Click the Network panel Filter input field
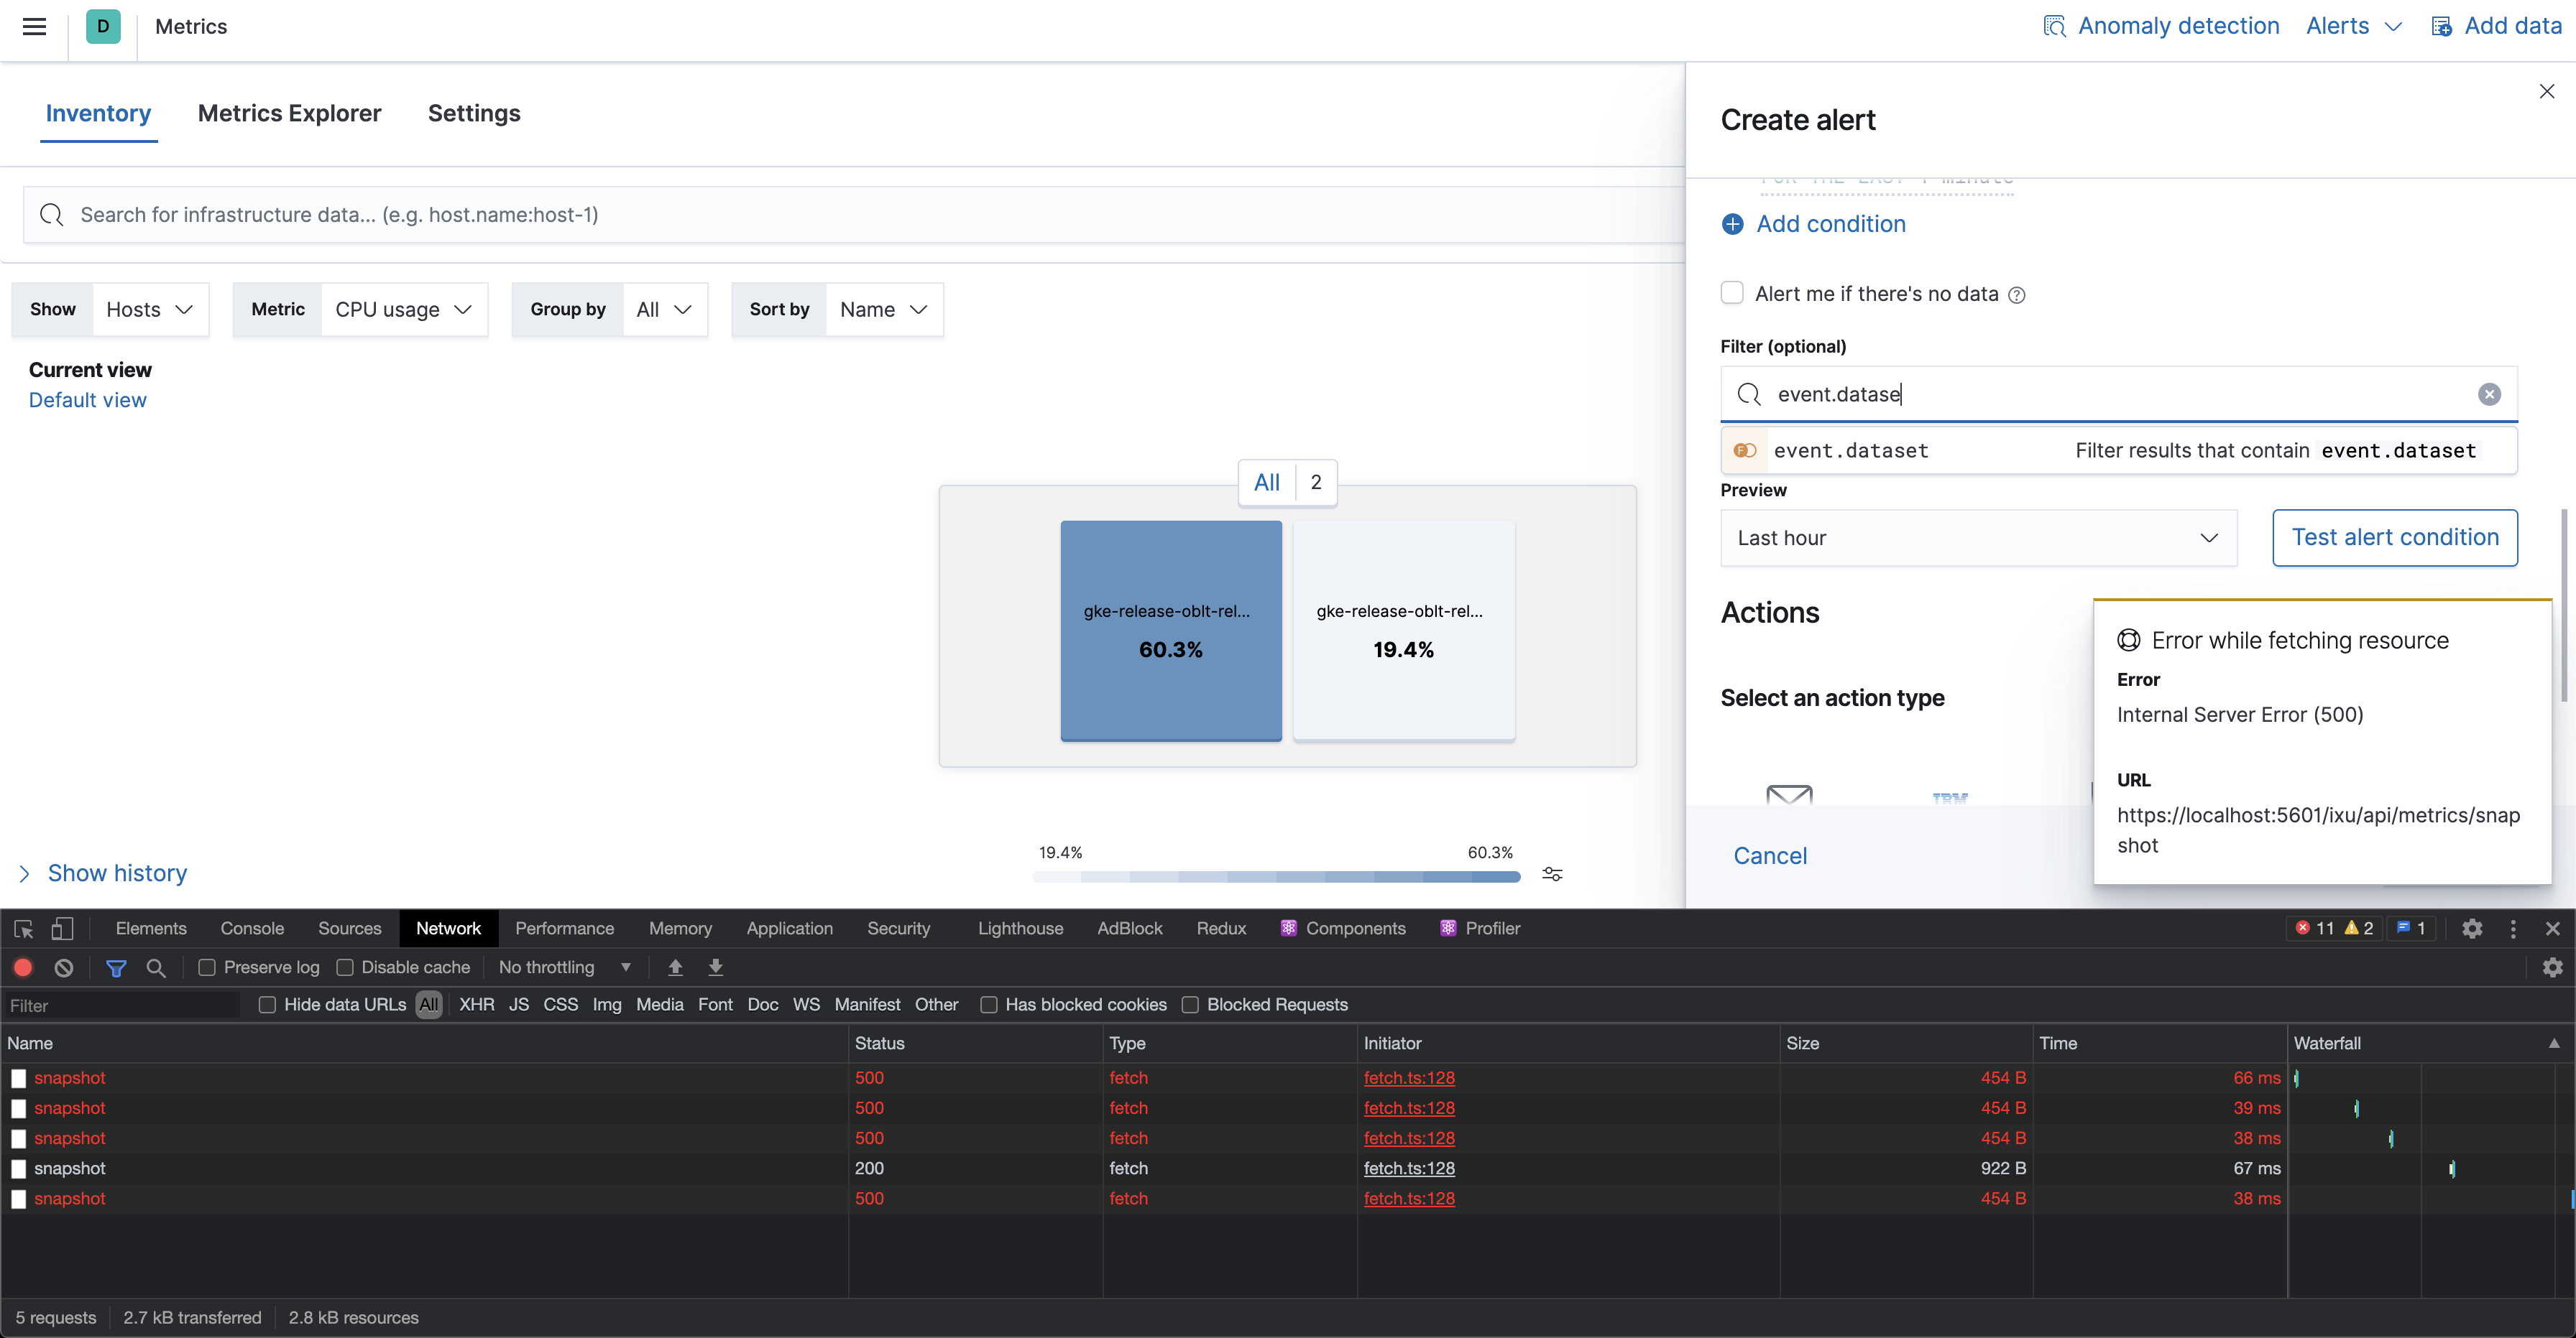 click(120, 1004)
